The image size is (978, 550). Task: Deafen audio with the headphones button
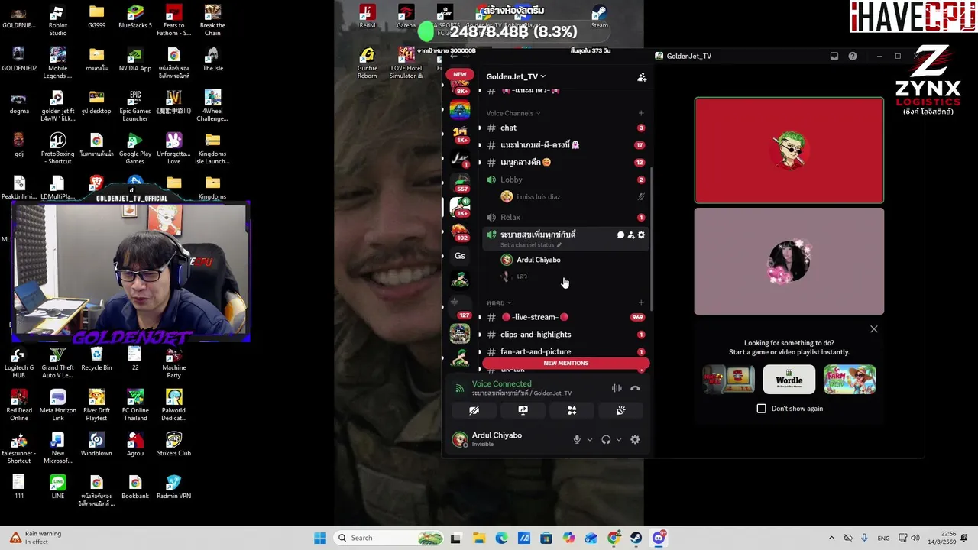pyautogui.click(x=606, y=439)
